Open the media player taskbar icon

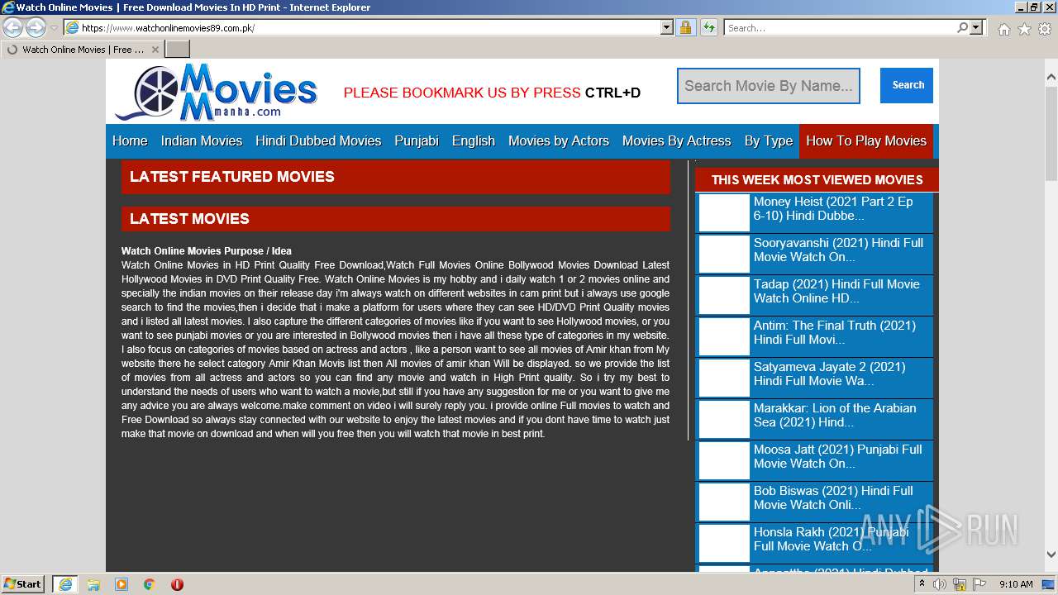122,584
